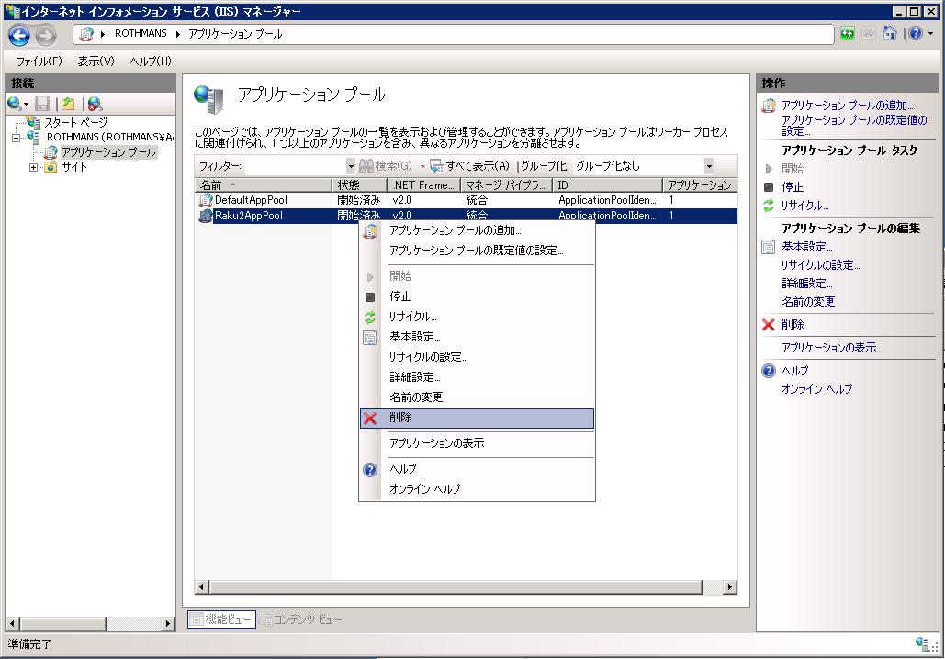Open the ファイル(F) menu

tap(39, 61)
